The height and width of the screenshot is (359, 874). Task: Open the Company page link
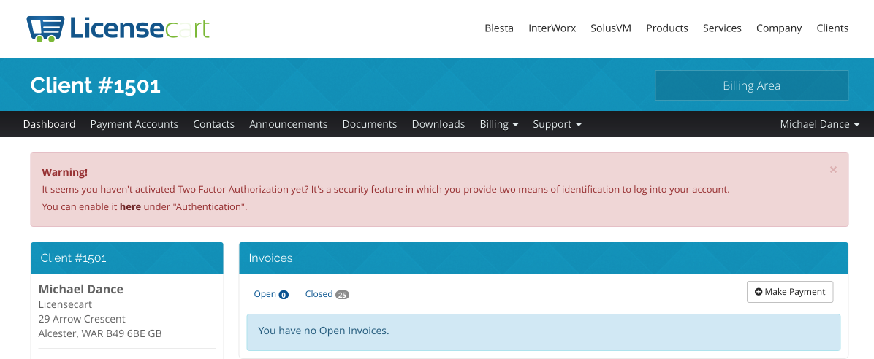(x=779, y=28)
